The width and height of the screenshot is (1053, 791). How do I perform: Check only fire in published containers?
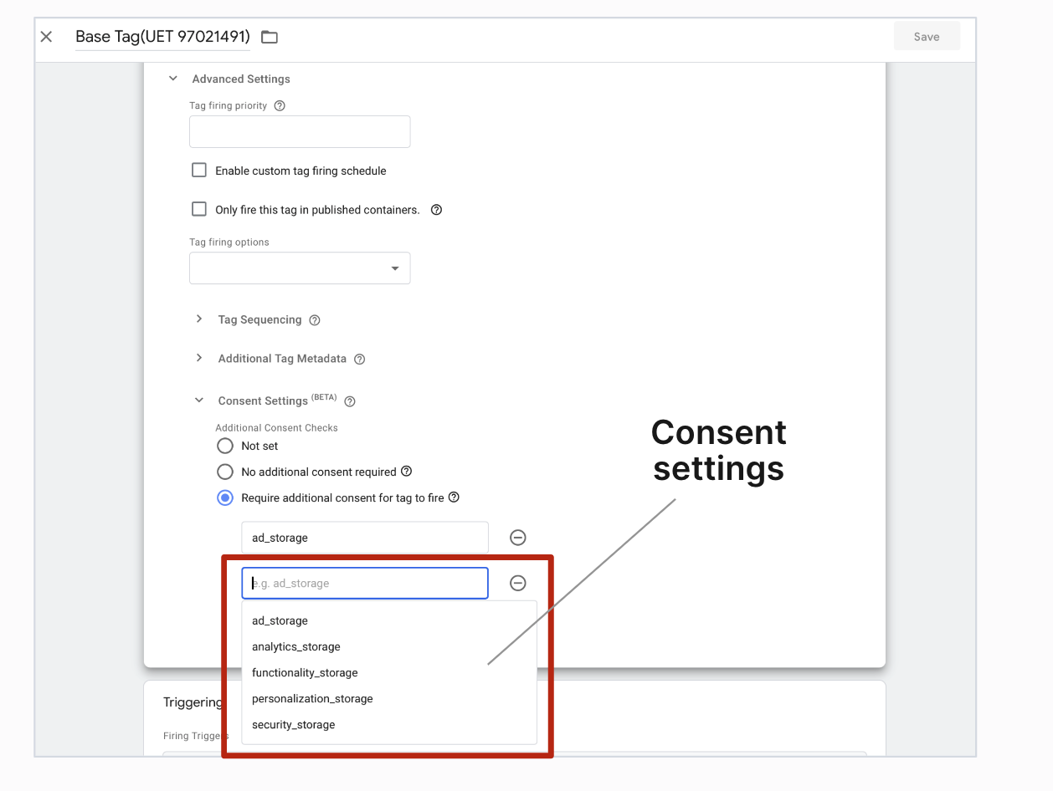198,210
